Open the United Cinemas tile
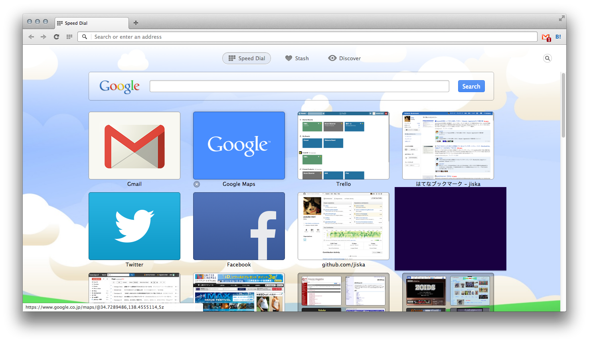The height and width of the screenshot is (343, 589). click(x=239, y=292)
